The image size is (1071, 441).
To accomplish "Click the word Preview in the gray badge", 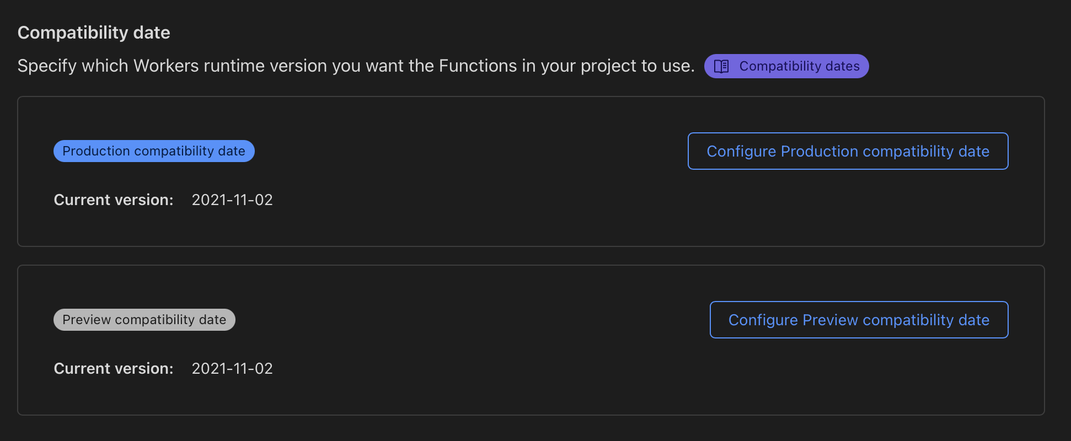I will click(x=87, y=320).
